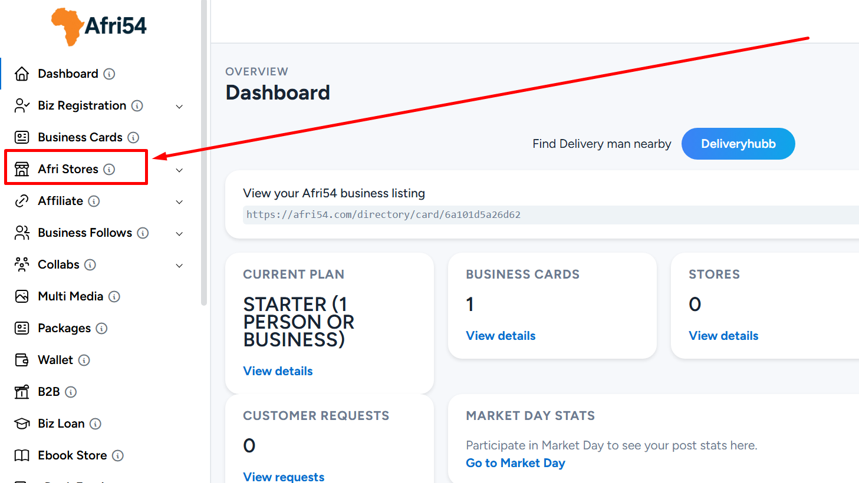
Task: Expand Business Follows submenu chevron
Action: 179,234
